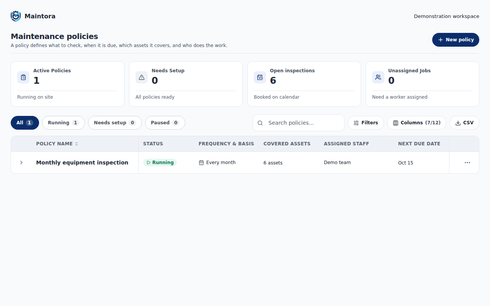
Task: Click the green Running status badge
Action: [160, 163]
